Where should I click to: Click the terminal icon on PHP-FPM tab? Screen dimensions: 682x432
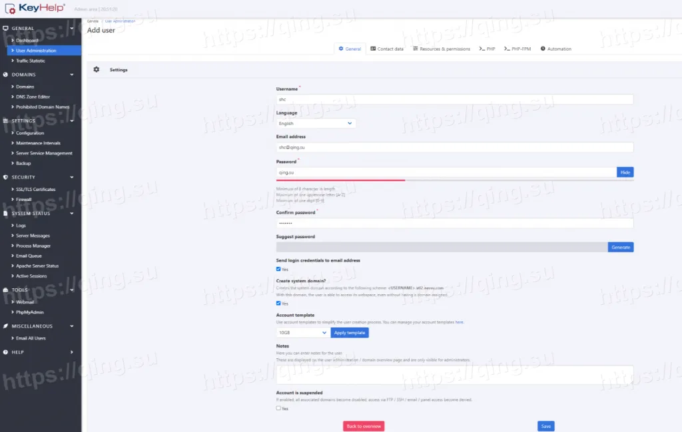507,49
